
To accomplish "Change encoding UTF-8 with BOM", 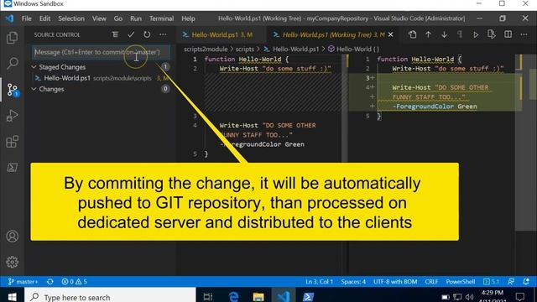I will point(395,282).
